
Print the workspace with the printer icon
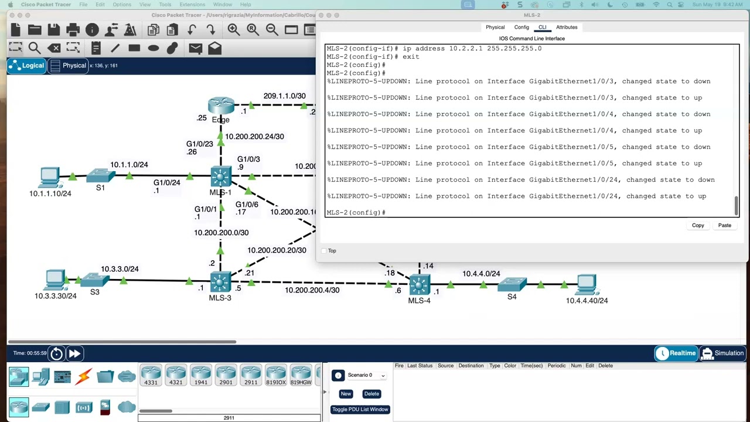pos(73,29)
